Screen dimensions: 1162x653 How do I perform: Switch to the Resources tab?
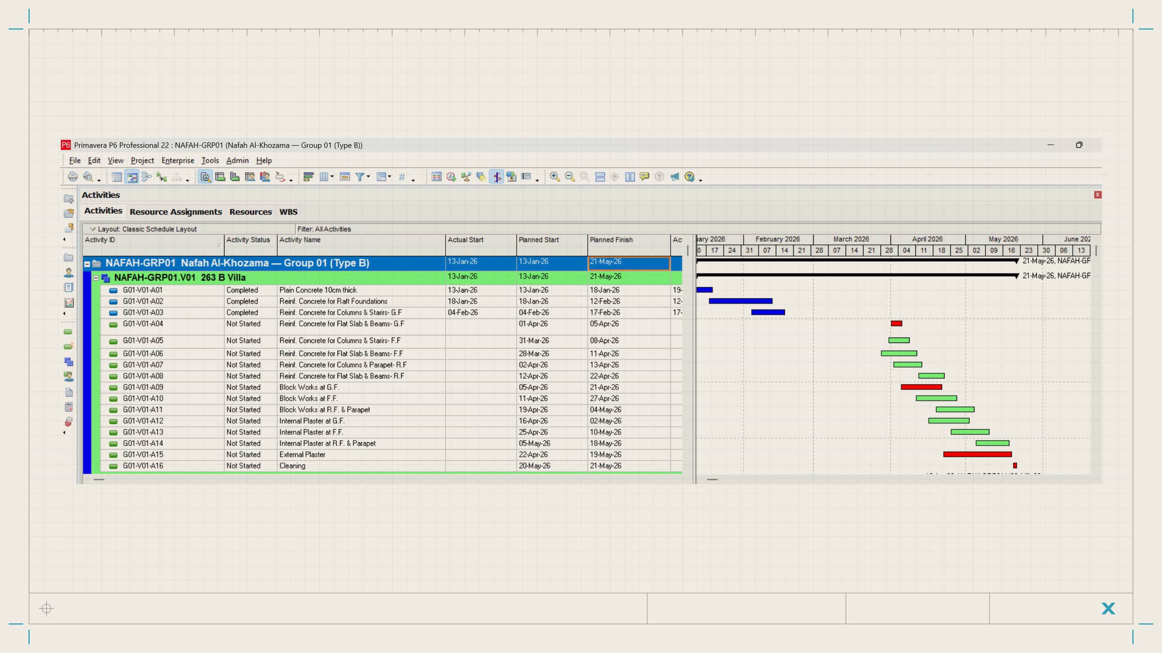(x=250, y=212)
